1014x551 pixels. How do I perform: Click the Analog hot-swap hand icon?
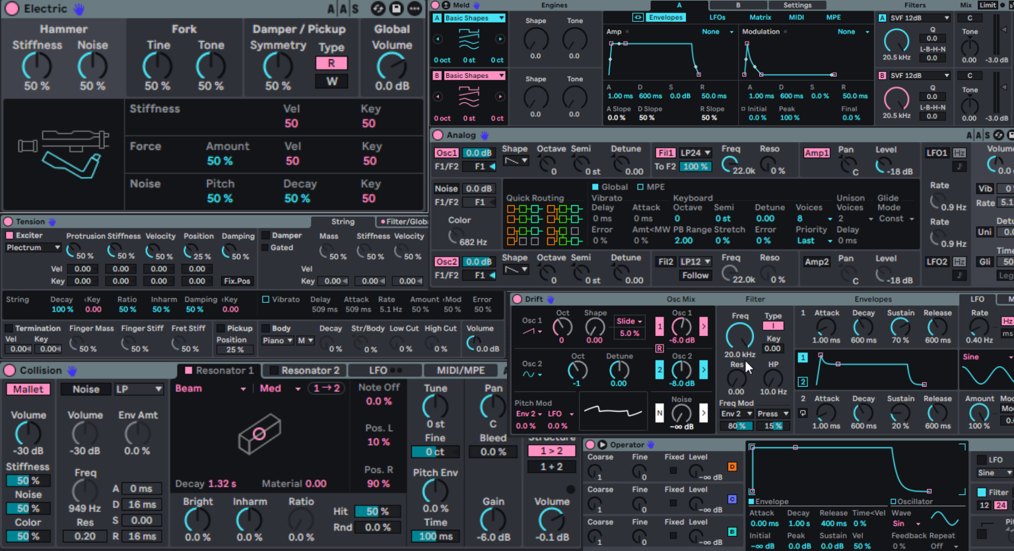click(485, 135)
